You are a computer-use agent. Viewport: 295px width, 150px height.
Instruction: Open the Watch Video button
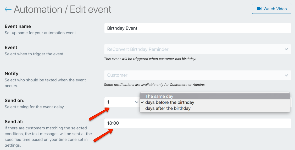pyautogui.click(x=271, y=9)
